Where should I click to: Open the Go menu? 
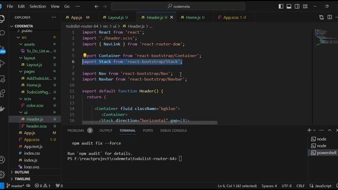coord(67,6)
